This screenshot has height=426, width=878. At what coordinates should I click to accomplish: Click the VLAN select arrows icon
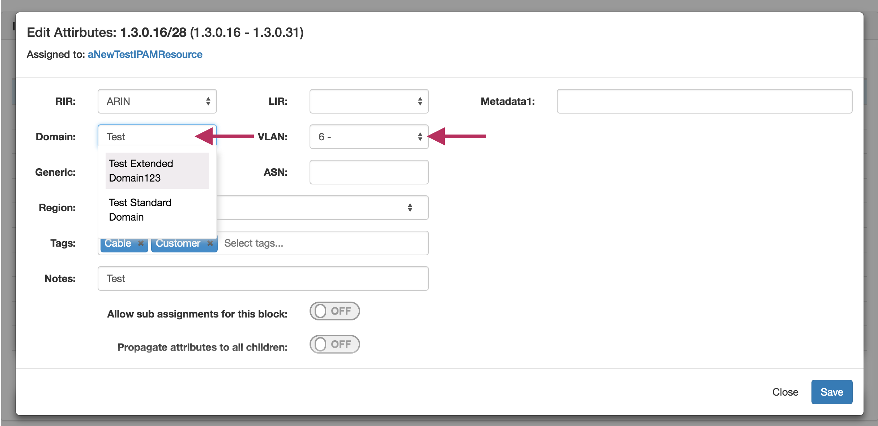coord(420,137)
